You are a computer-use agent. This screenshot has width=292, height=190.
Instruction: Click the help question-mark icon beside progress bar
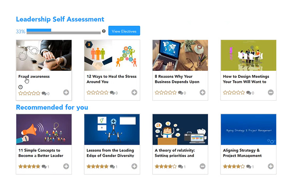click(x=104, y=31)
